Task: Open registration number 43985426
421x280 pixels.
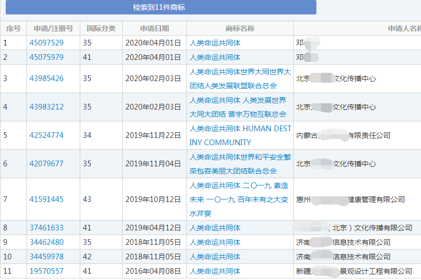Action: 47,79
